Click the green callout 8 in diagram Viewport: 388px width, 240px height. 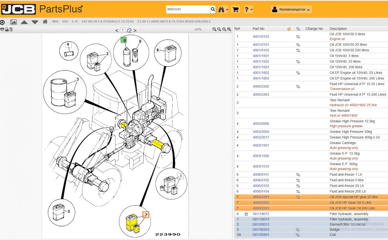(x=124, y=40)
